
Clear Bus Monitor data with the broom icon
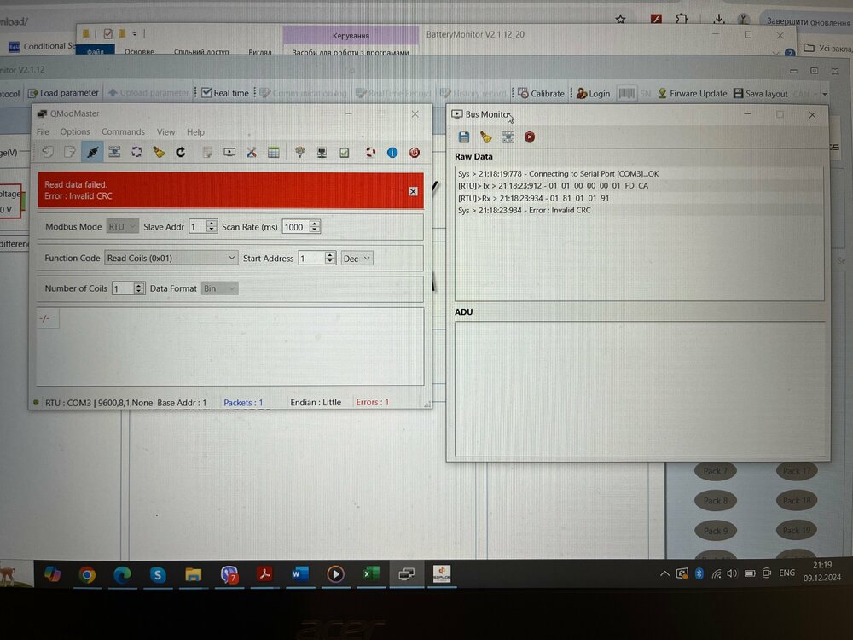tap(486, 137)
